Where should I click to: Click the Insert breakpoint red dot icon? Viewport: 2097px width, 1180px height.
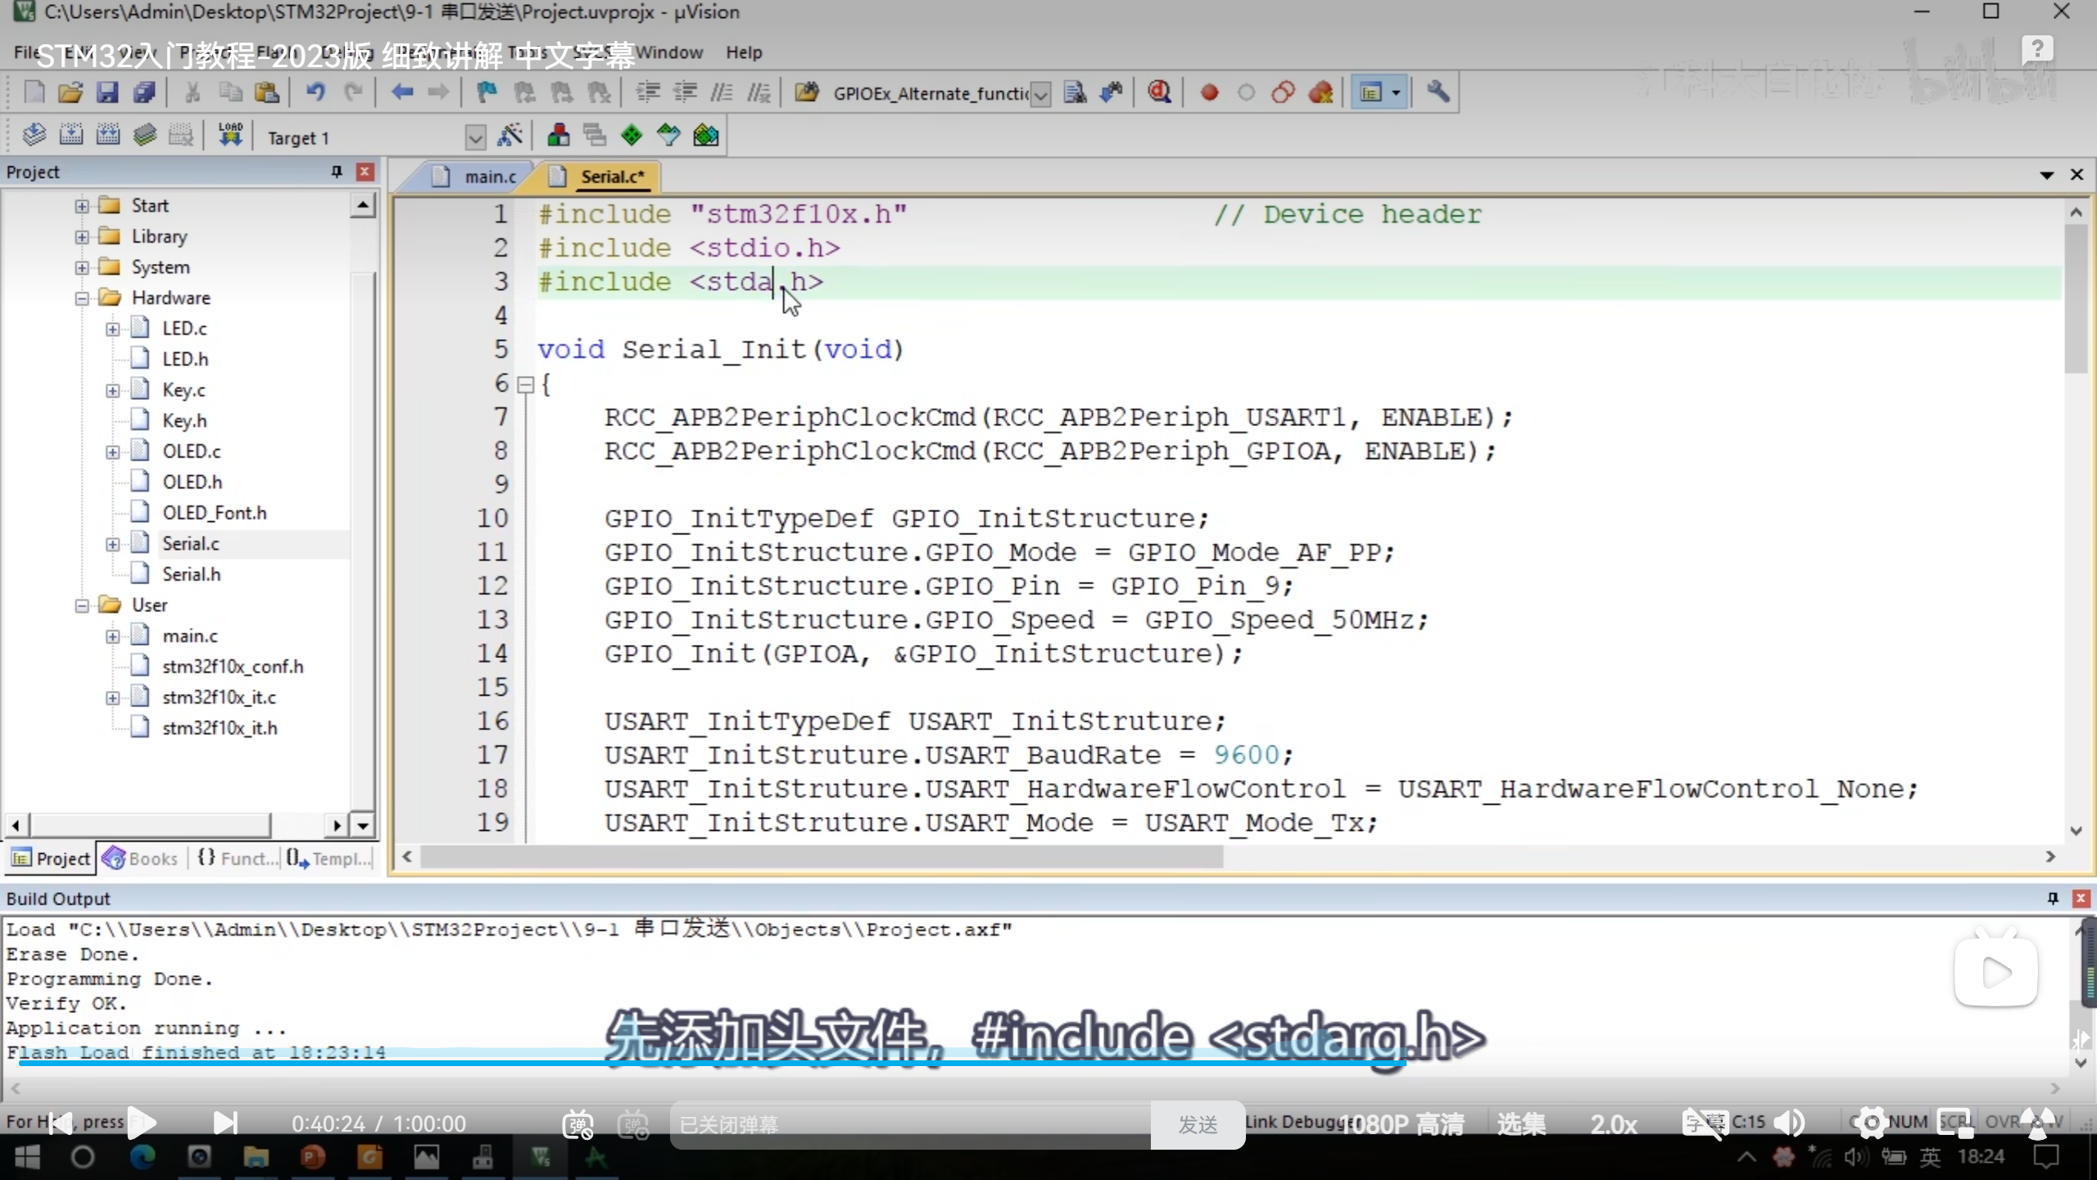pyautogui.click(x=1209, y=93)
